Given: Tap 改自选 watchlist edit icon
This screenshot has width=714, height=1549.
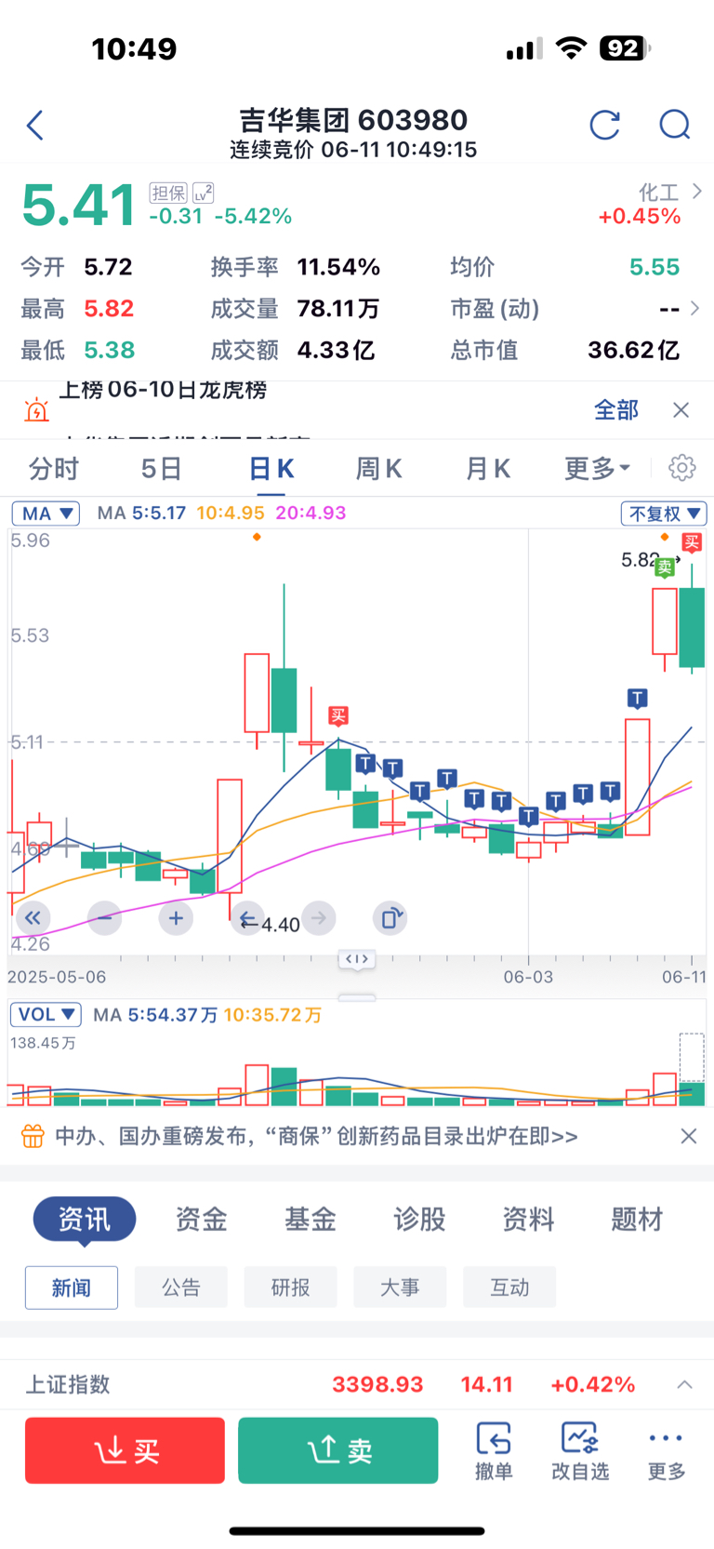Looking at the screenshot, I should tap(580, 1450).
